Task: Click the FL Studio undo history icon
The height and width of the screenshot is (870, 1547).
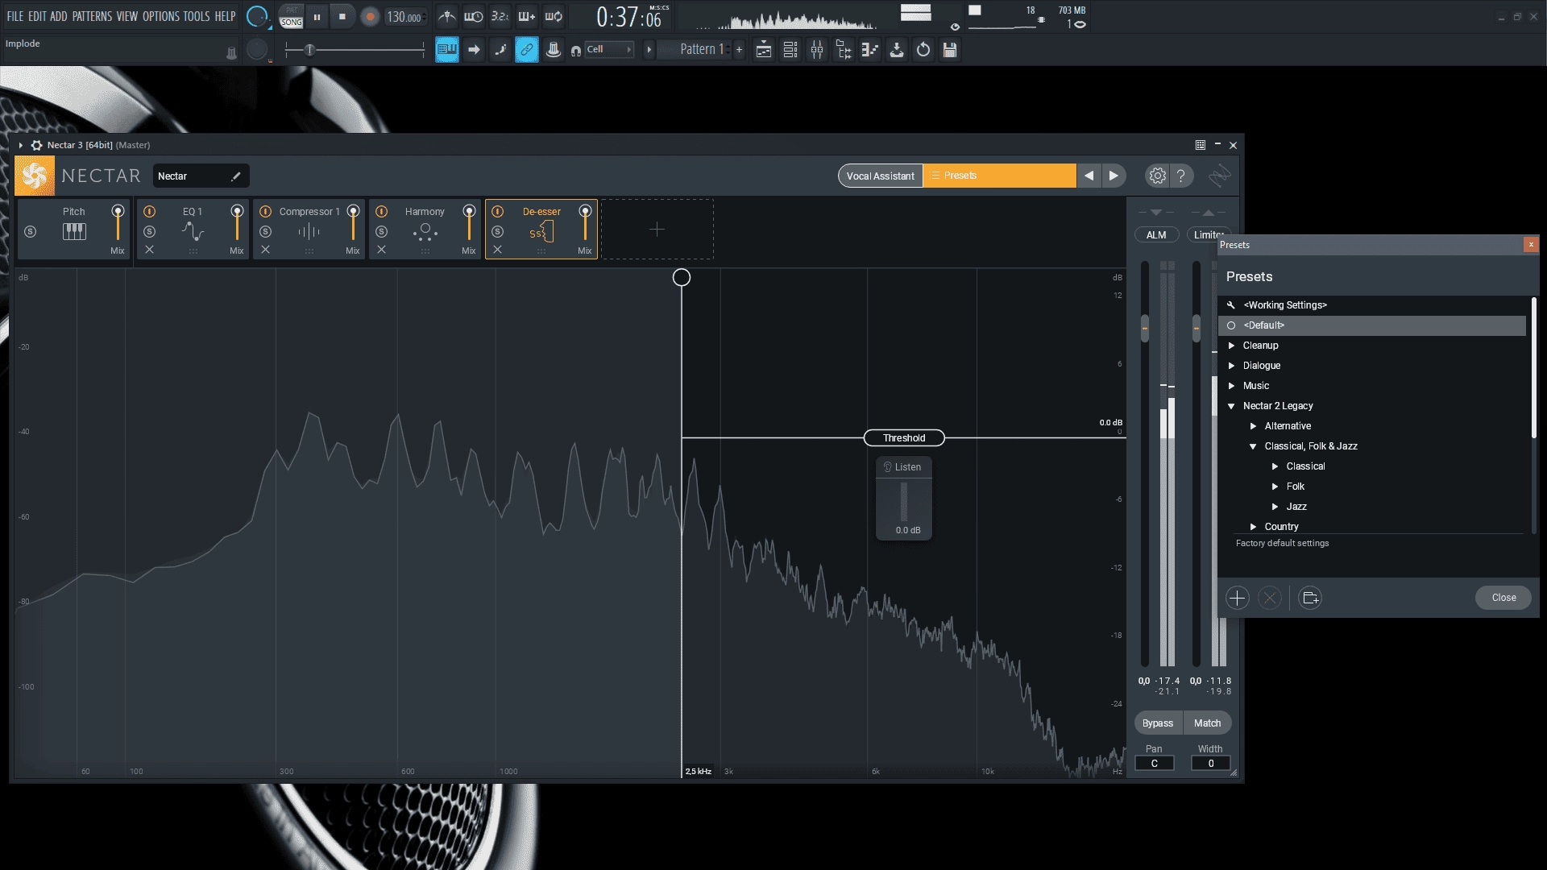Action: (923, 50)
